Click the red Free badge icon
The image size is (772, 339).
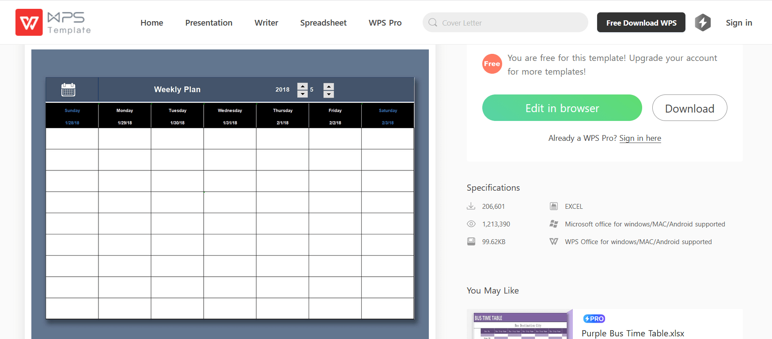click(x=492, y=64)
